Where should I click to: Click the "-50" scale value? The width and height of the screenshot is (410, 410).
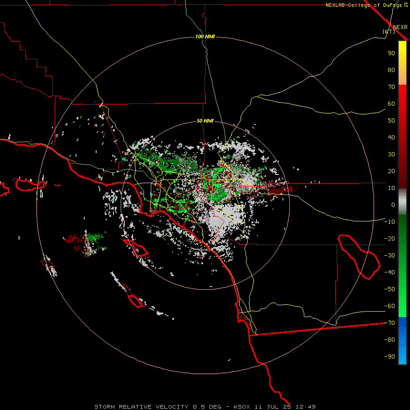tap(389, 289)
